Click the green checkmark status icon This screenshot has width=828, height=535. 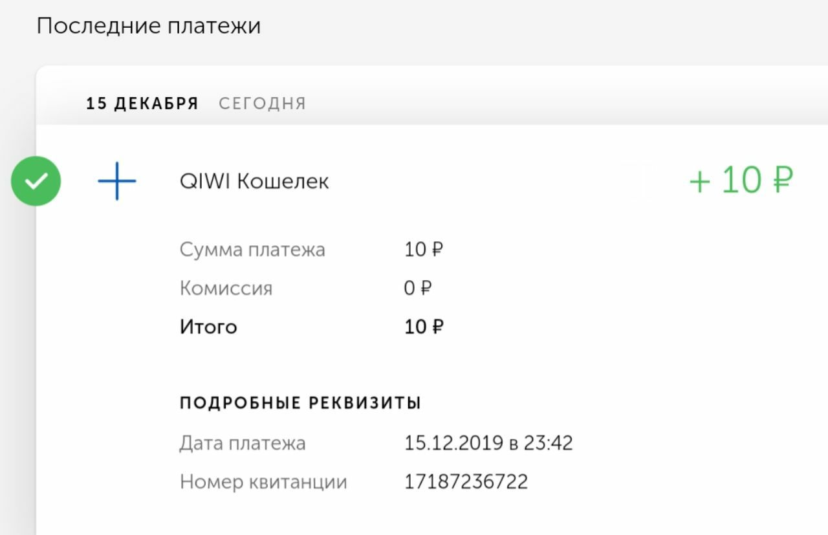tap(36, 181)
